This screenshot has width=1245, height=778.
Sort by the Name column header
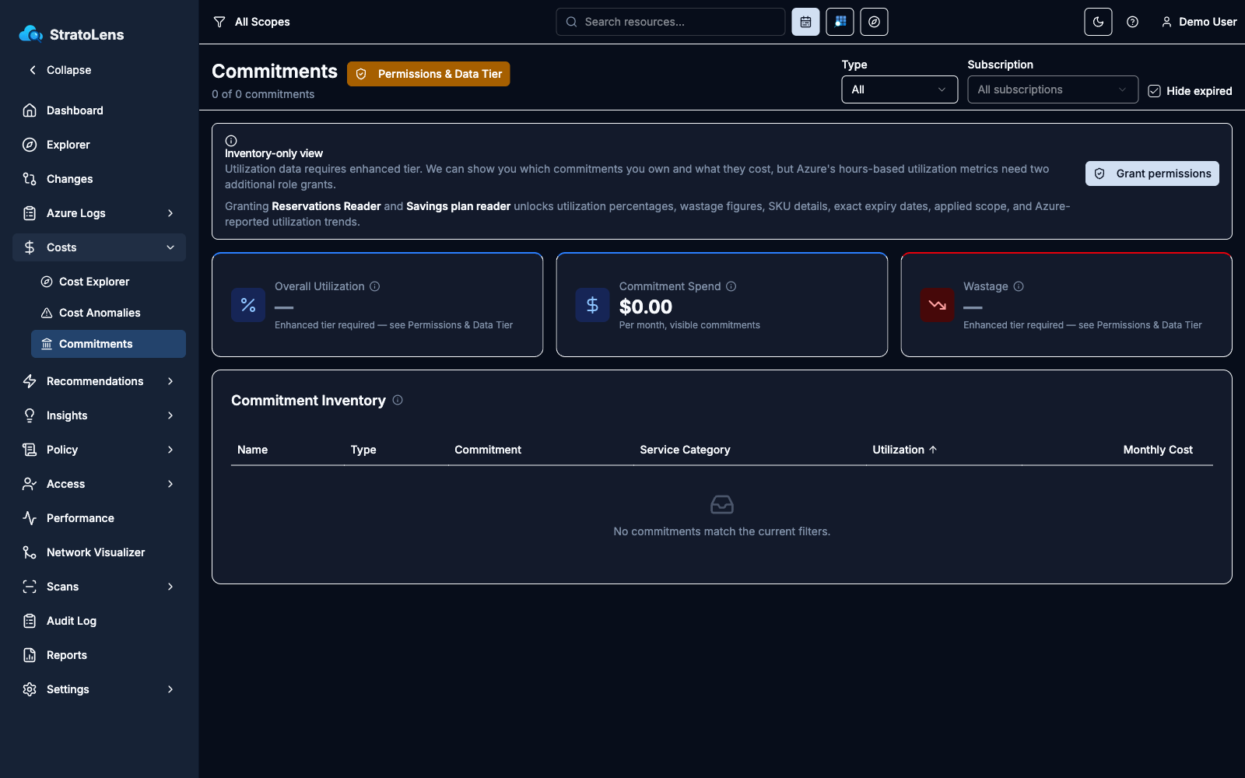[253, 450]
